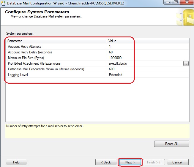Edit Account Retry Delay value 60
Viewport: 194px width, 167px height.
pyautogui.click(x=148, y=52)
